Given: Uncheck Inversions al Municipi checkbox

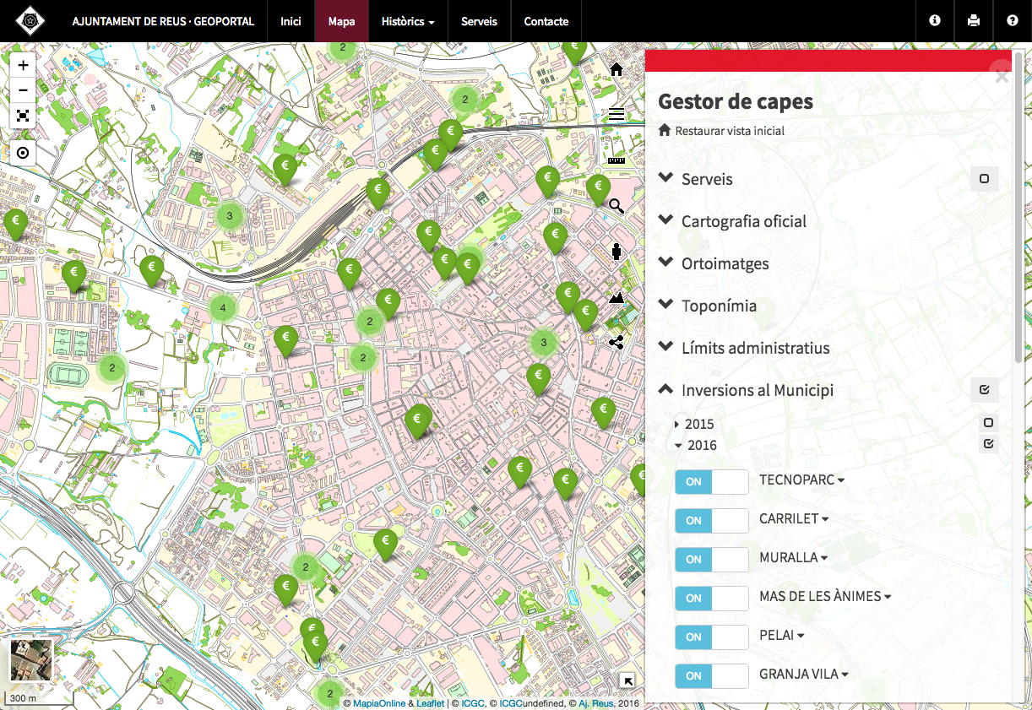Looking at the screenshot, I should (984, 390).
